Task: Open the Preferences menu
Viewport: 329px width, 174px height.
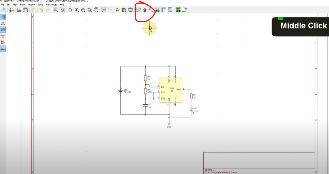Action: [x=51, y=4]
